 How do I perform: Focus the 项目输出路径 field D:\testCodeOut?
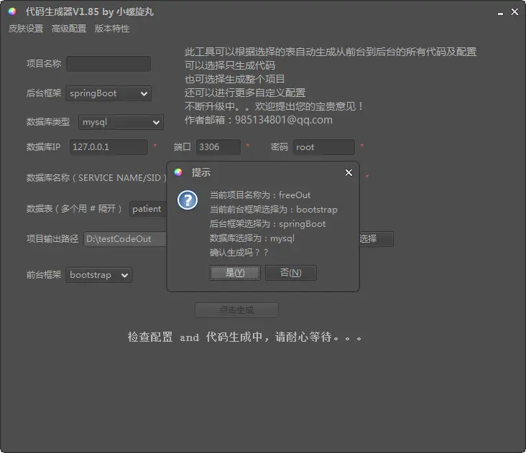click(125, 239)
